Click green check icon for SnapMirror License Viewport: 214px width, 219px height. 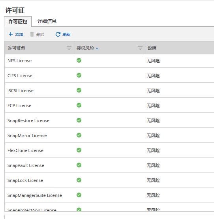(x=79, y=135)
